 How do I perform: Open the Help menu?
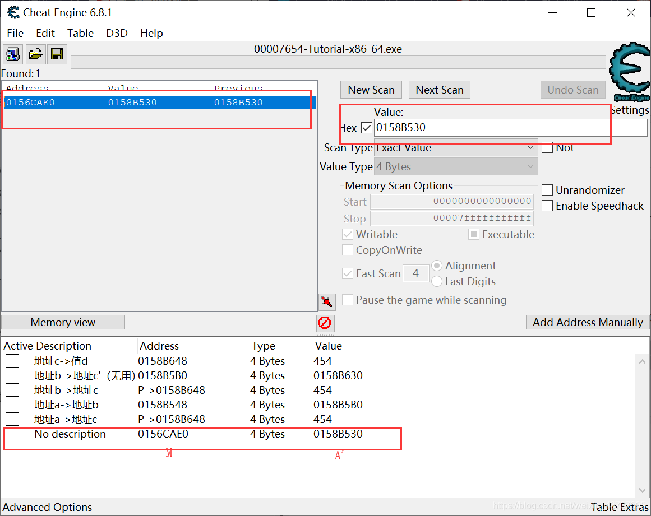click(x=151, y=33)
